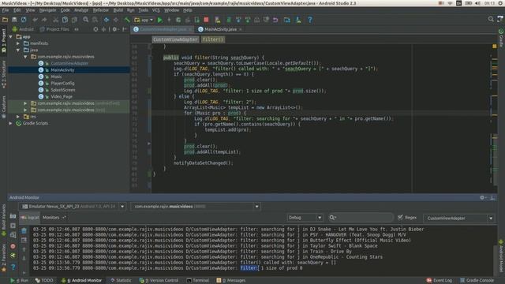505x284 pixels.
Task: Run the app with green play
Action: click(x=160, y=20)
